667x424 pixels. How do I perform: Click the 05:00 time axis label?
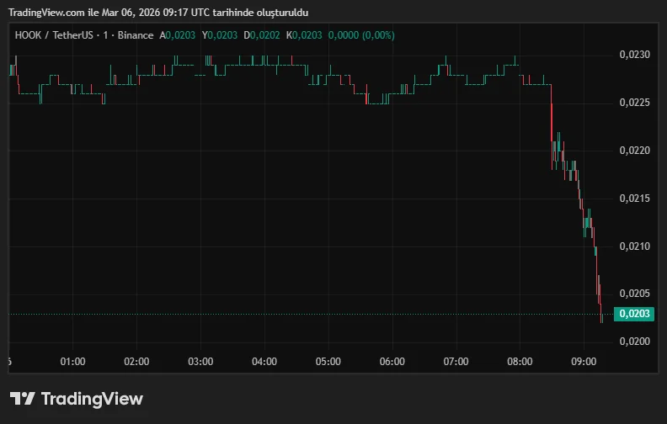(328, 362)
